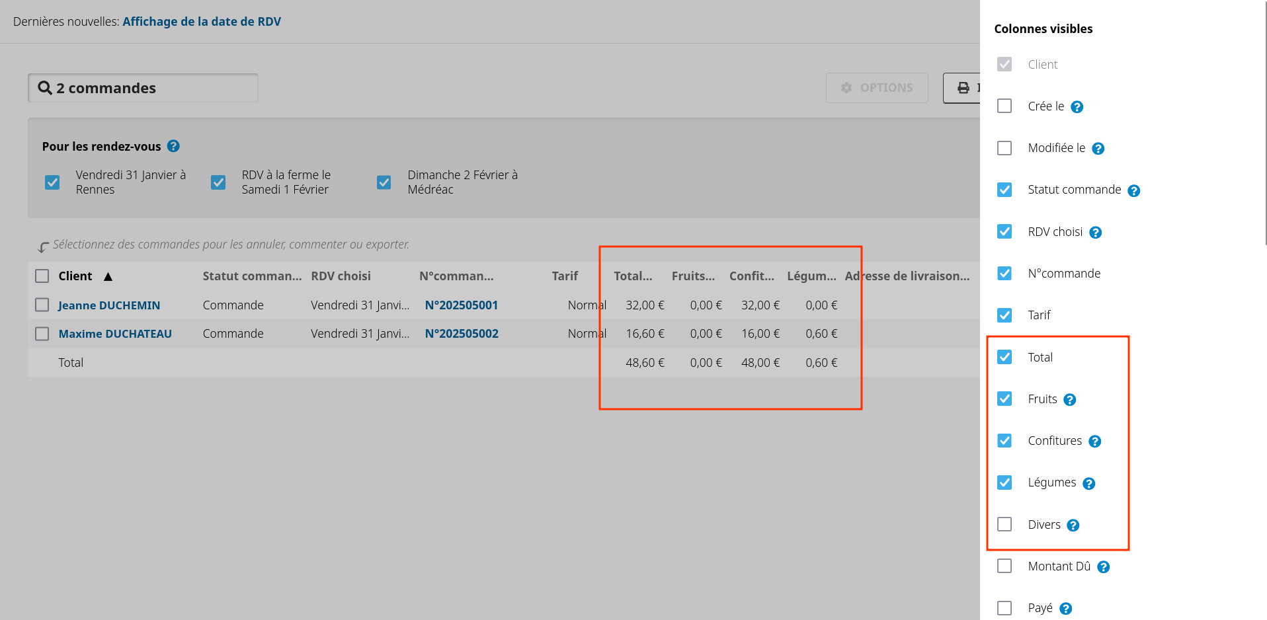Click the printer icon button
This screenshot has width=1267, height=620.
(x=963, y=88)
